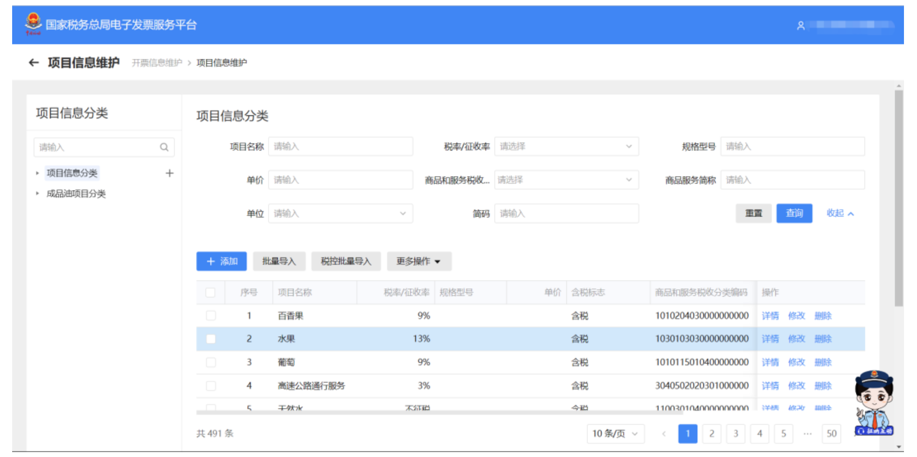This screenshot has height=457, width=917.
Task: Expand the 成品油项目分类 tree node
Action: click(38, 194)
